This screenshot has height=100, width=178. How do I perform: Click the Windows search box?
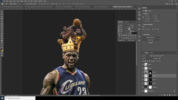click(x=20, y=98)
